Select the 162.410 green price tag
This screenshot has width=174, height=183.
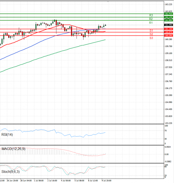click(168, 14)
